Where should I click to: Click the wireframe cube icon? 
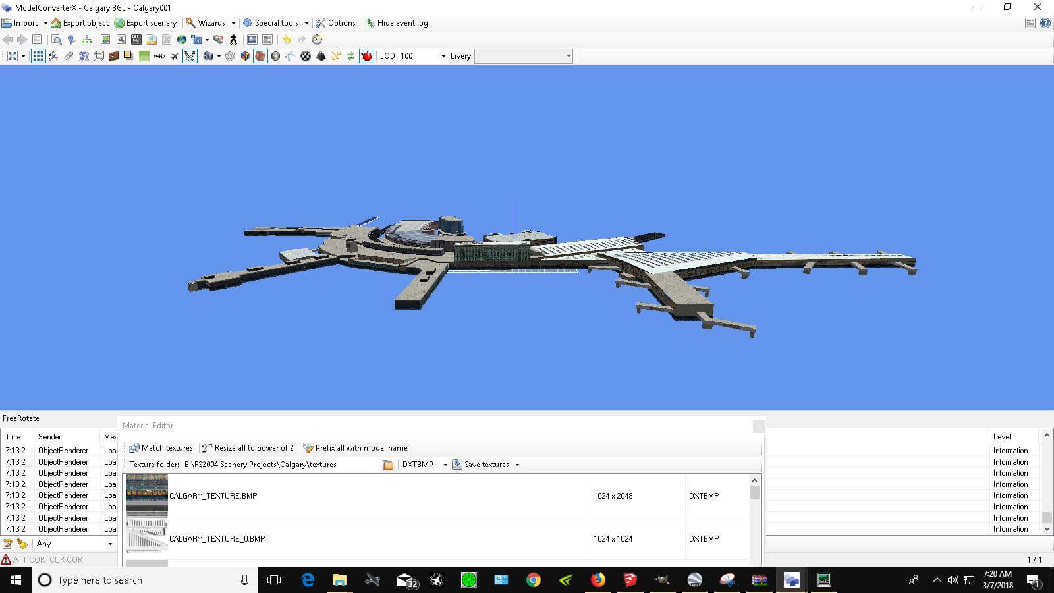click(97, 56)
